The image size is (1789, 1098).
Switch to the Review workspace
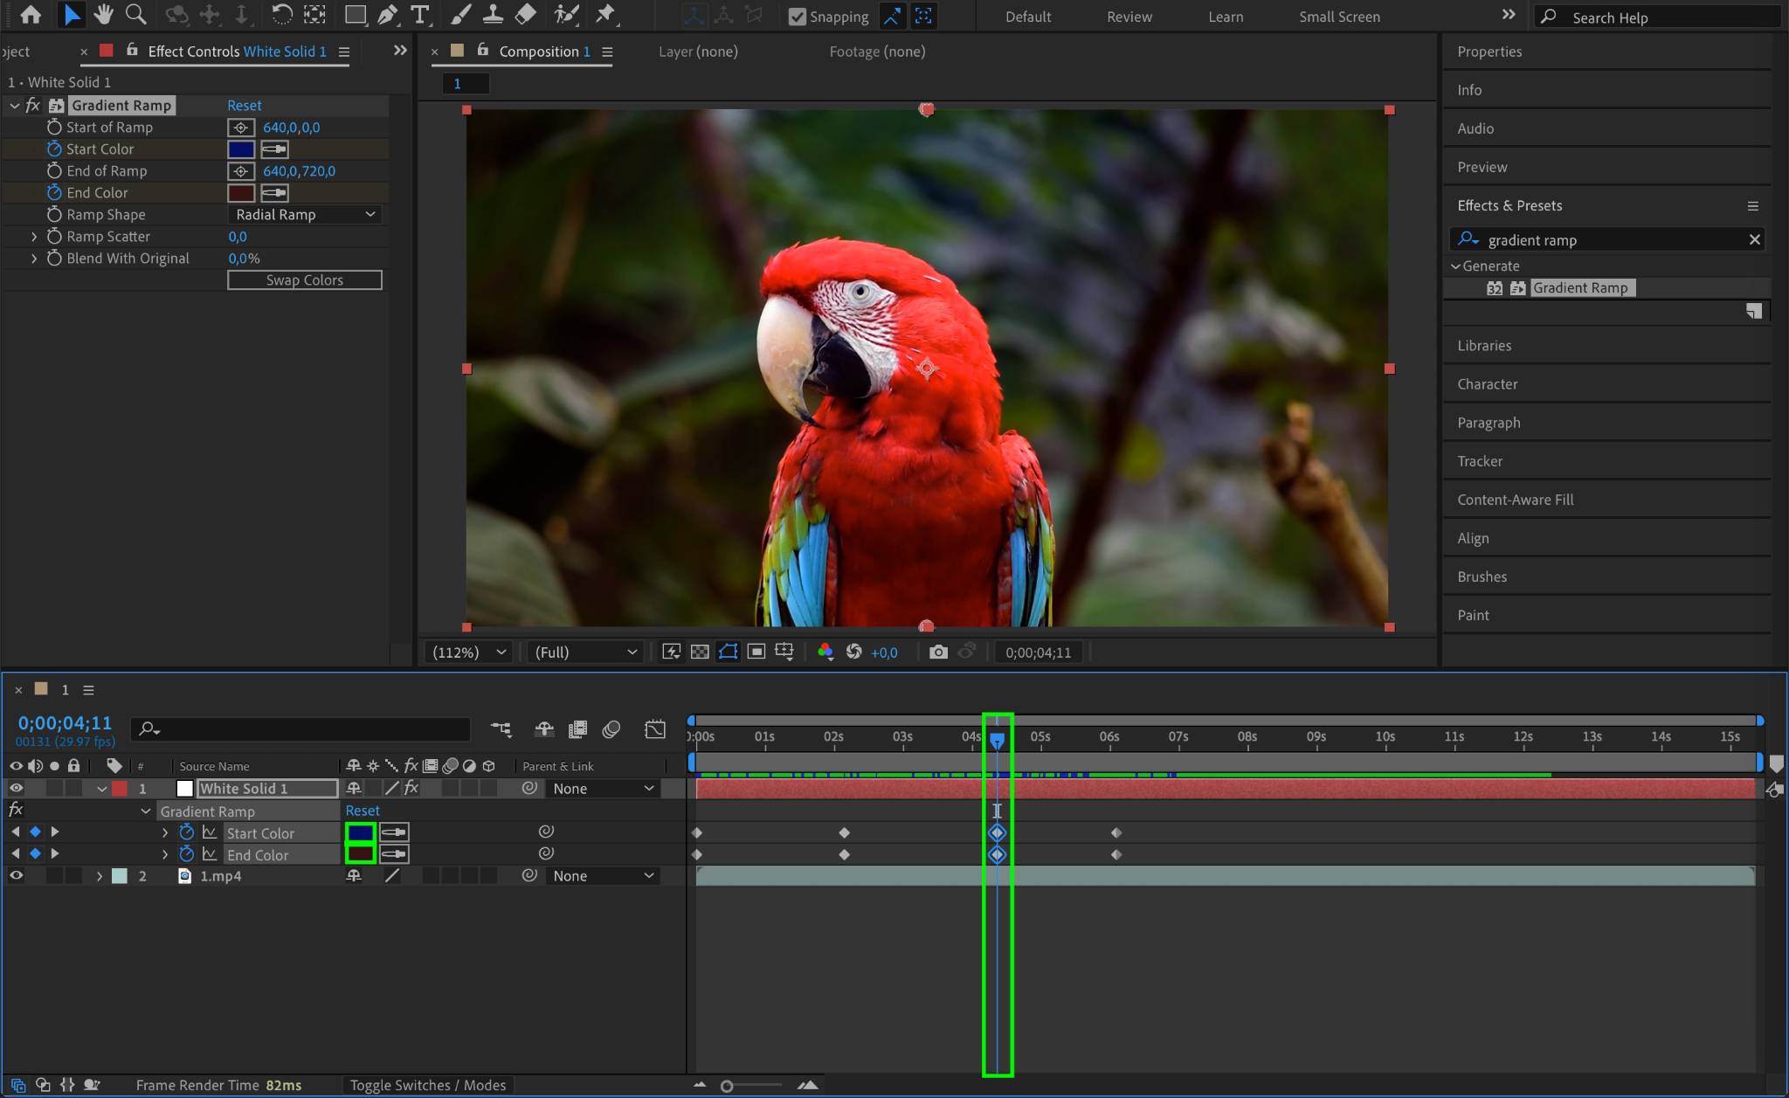(x=1129, y=17)
